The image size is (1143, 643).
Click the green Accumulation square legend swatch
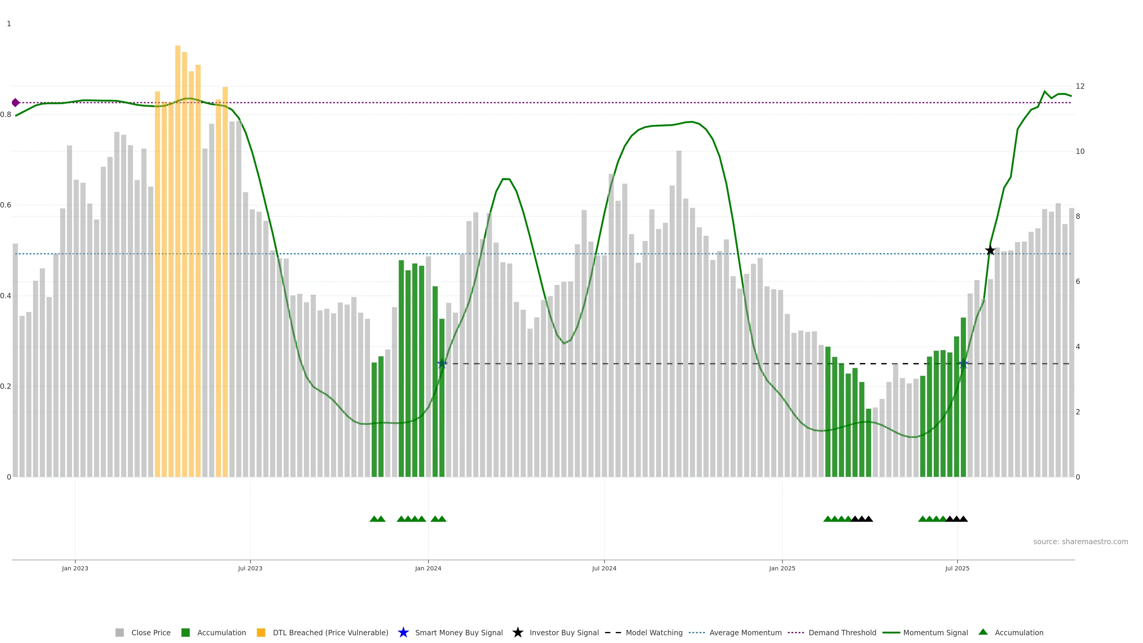[185, 632]
